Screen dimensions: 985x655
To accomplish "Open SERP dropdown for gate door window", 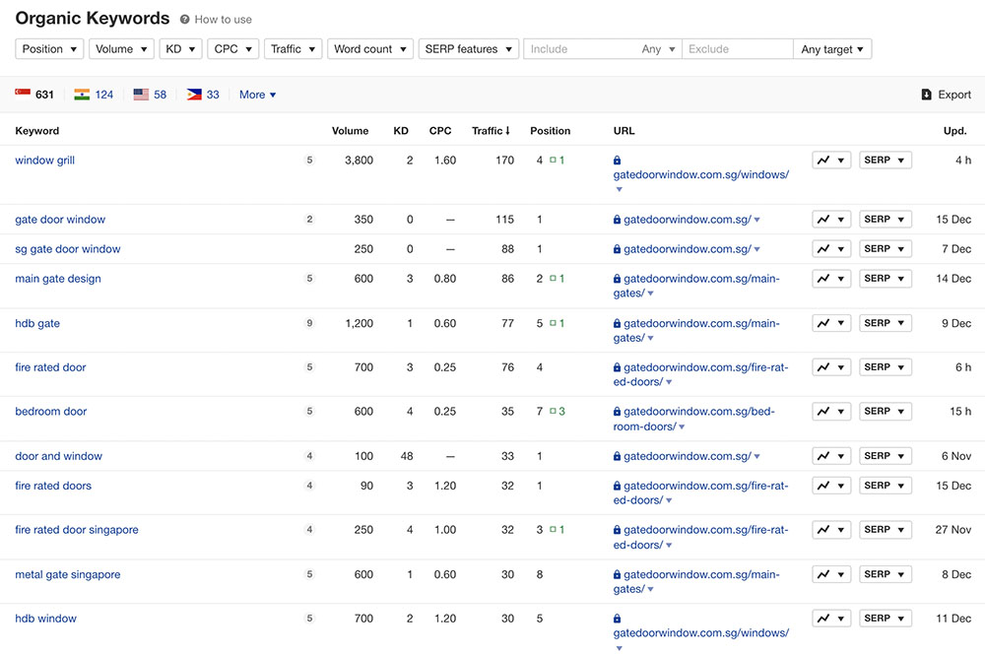I will 885,220.
